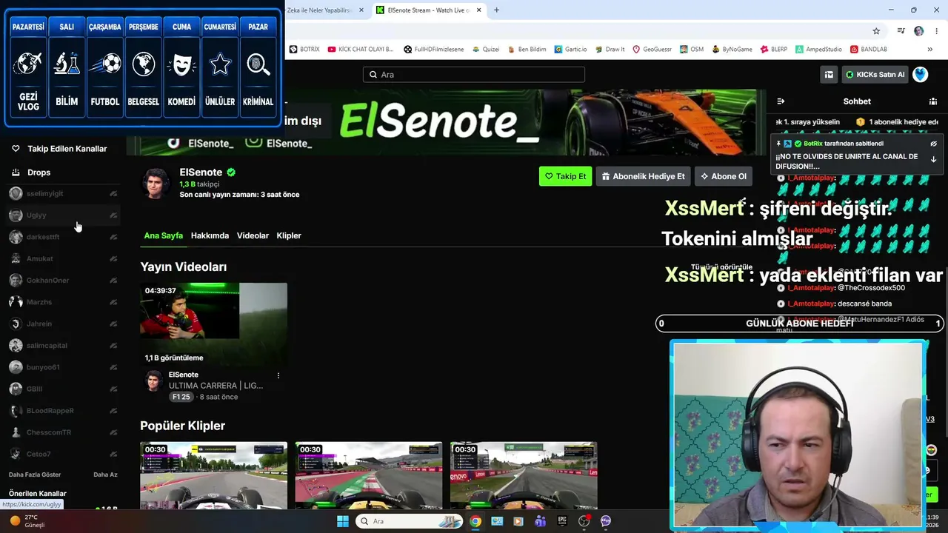The height and width of the screenshot is (533, 948).
Task: Open the Gezi Vlog category icon
Action: pos(28,64)
